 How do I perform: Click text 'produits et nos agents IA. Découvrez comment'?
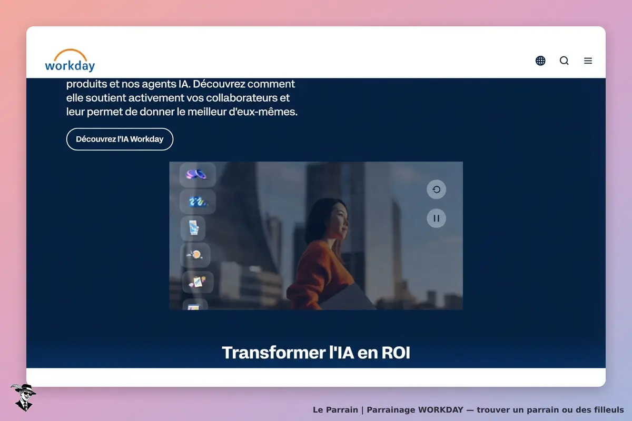[x=181, y=84]
